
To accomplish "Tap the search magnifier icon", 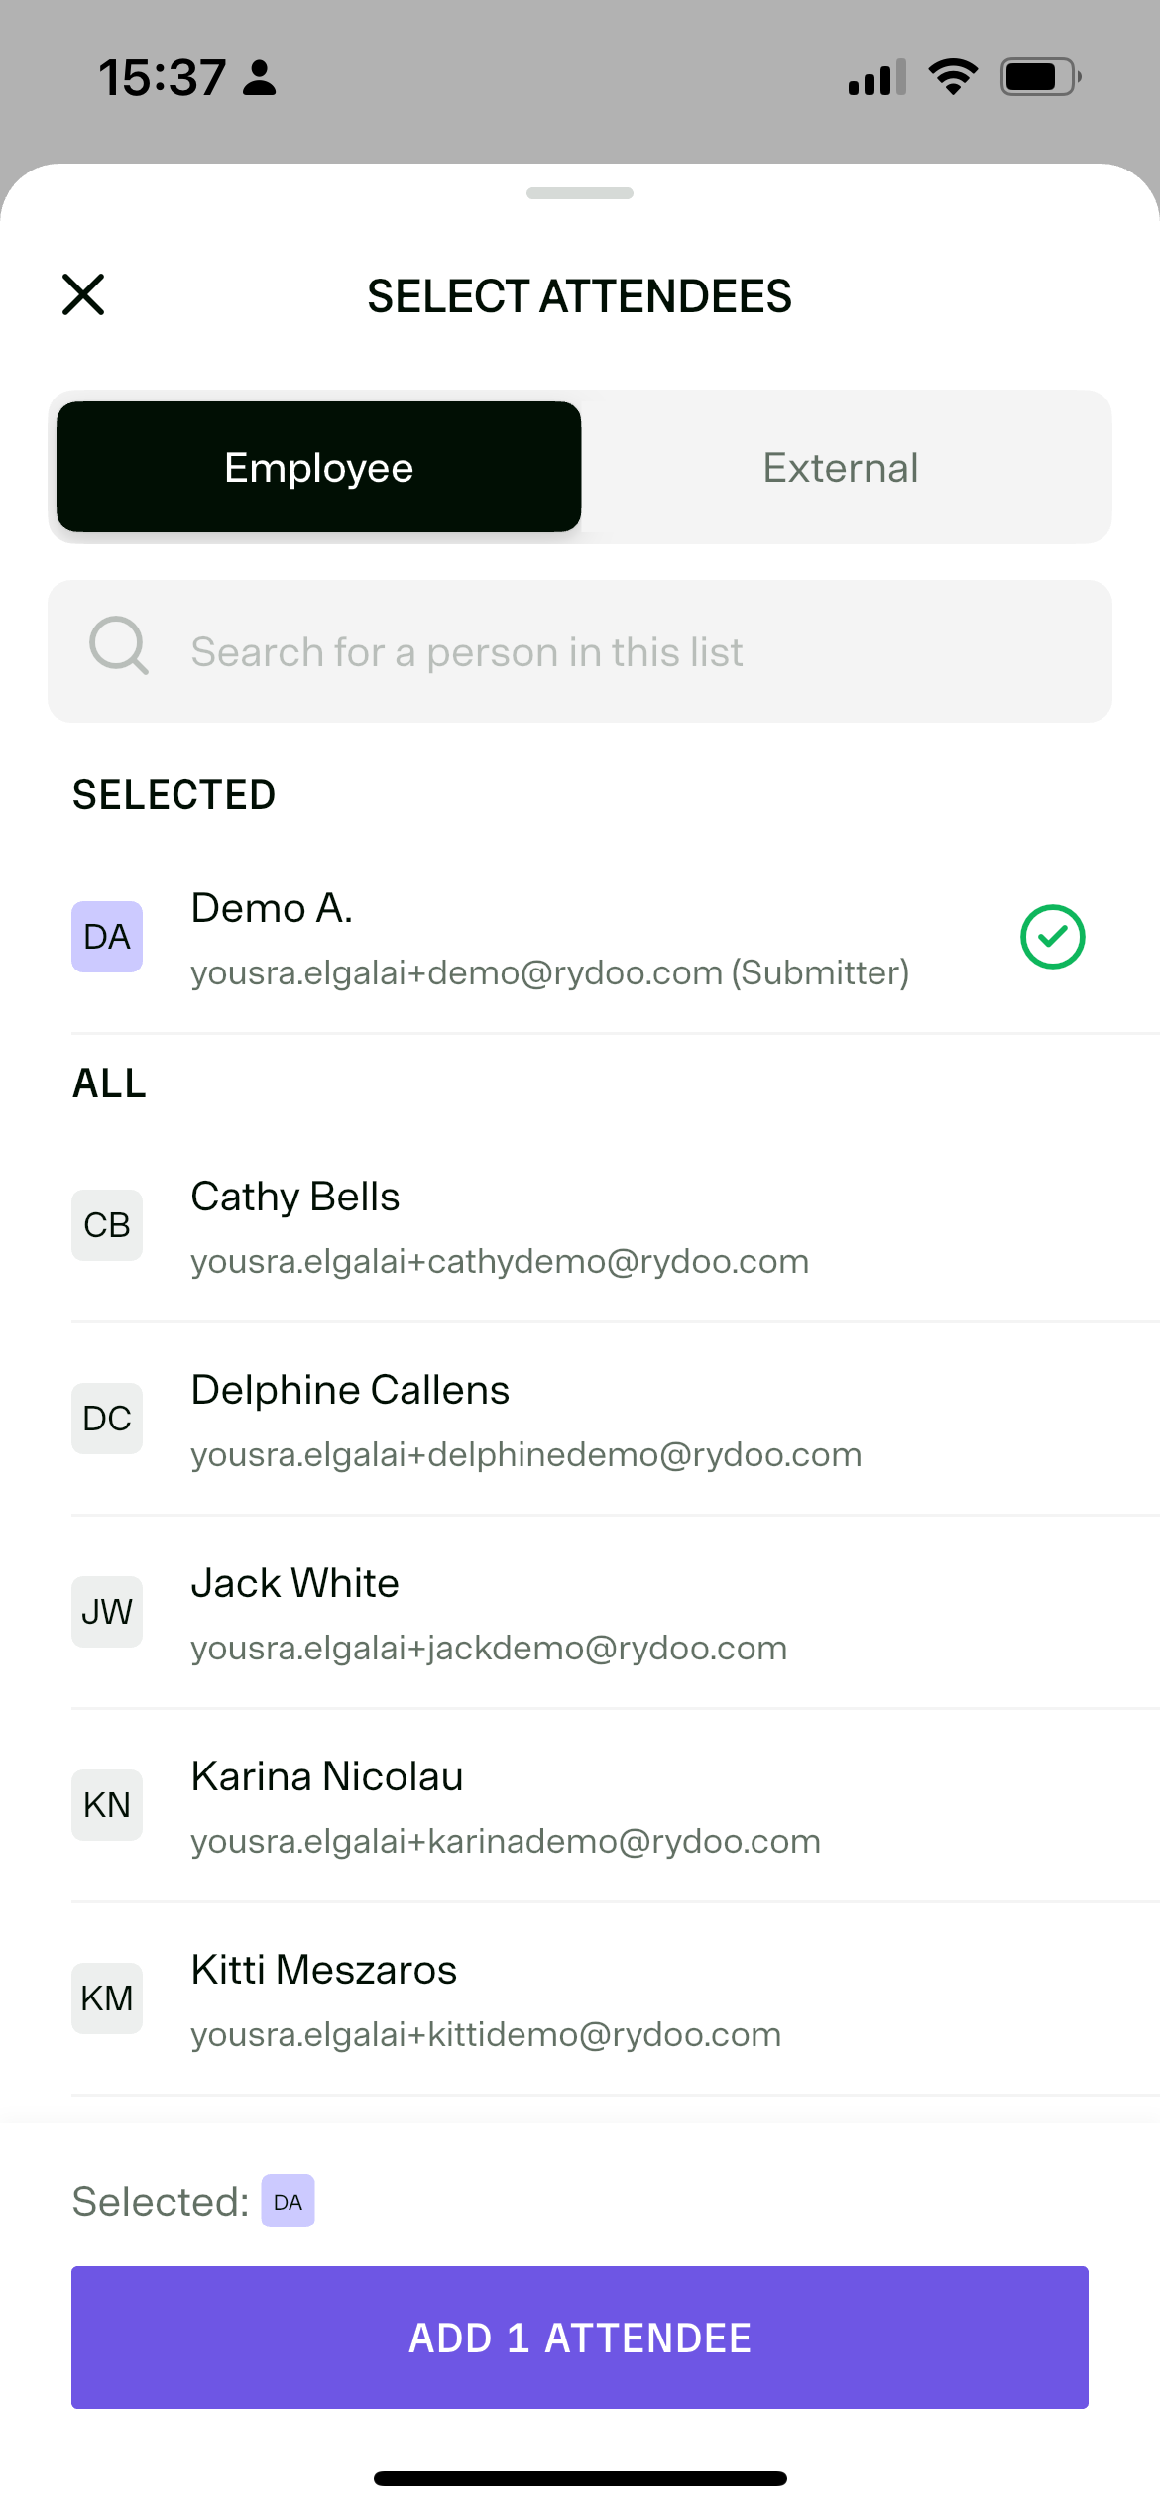I will tap(119, 646).
